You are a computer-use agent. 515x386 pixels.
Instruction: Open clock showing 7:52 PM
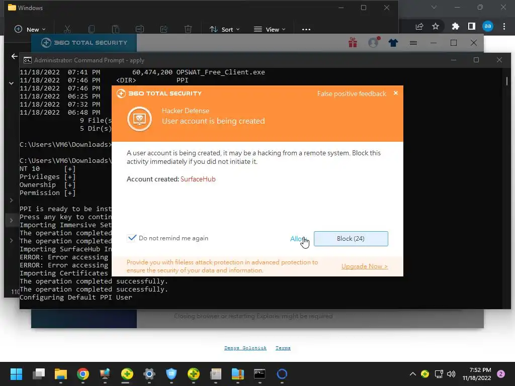pyautogui.click(x=477, y=374)
